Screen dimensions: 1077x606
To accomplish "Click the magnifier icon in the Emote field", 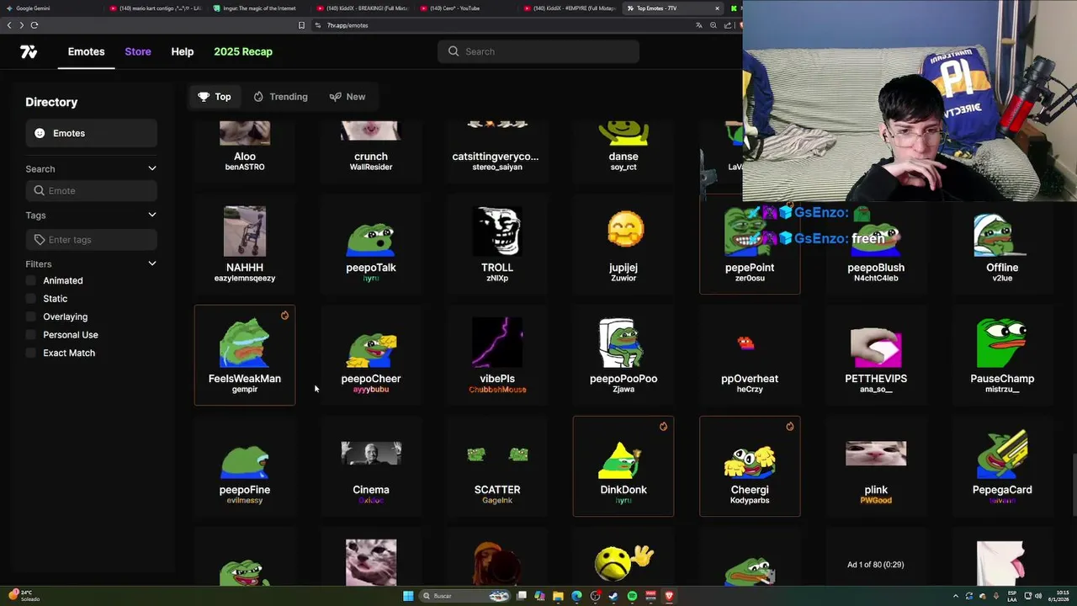I will (40, 191).
